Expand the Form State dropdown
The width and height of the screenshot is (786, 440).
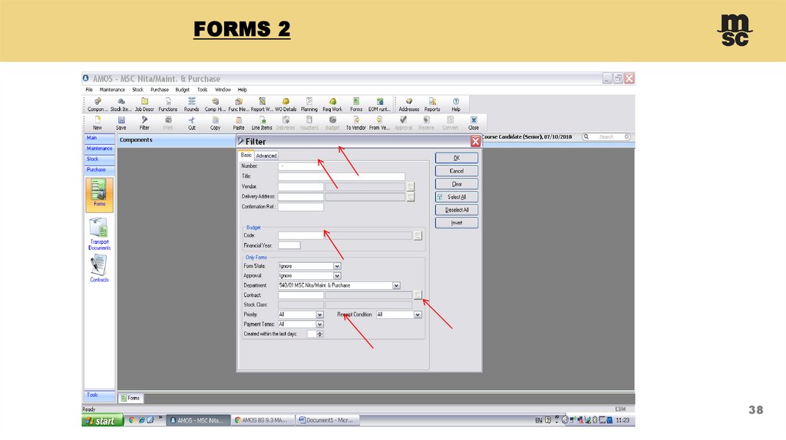point(337,266)
